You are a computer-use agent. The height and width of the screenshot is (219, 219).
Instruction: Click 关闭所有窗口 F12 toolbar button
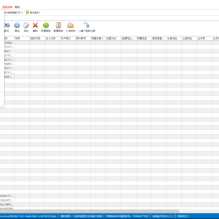click(x=14, y=13)
